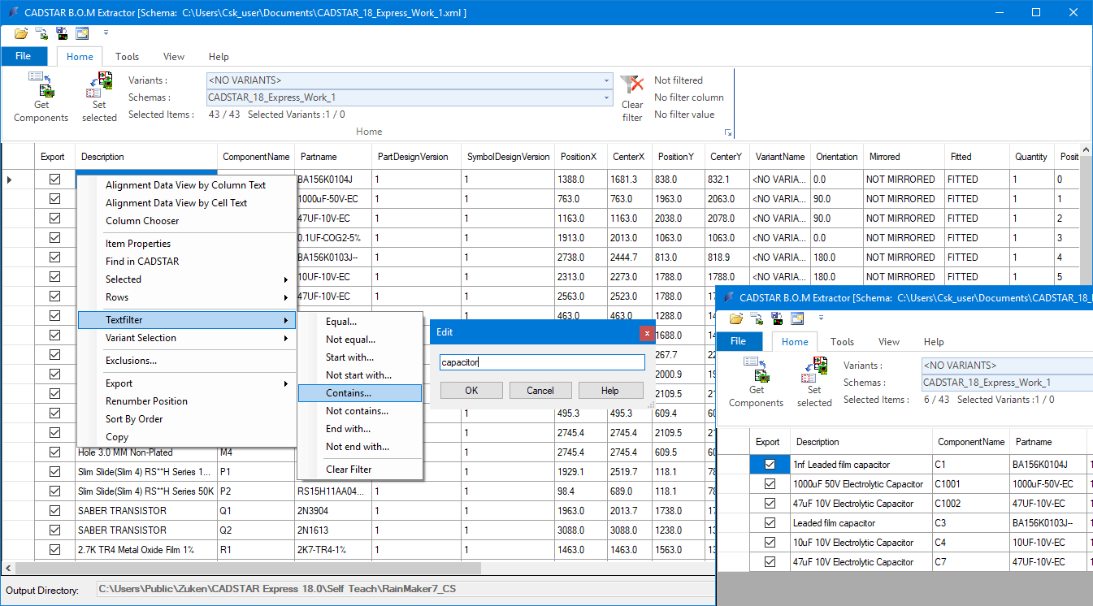Click the Clear filter funnel icon
Image resolution: width=1093 pixels, height=606 pixels.
click(x=631, y=84)
